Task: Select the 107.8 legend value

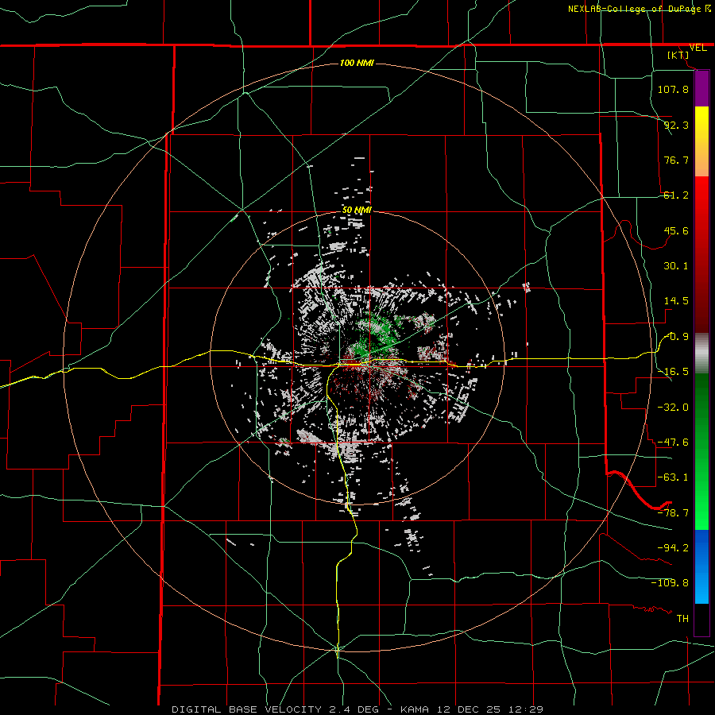Action: tap(673, 89)
